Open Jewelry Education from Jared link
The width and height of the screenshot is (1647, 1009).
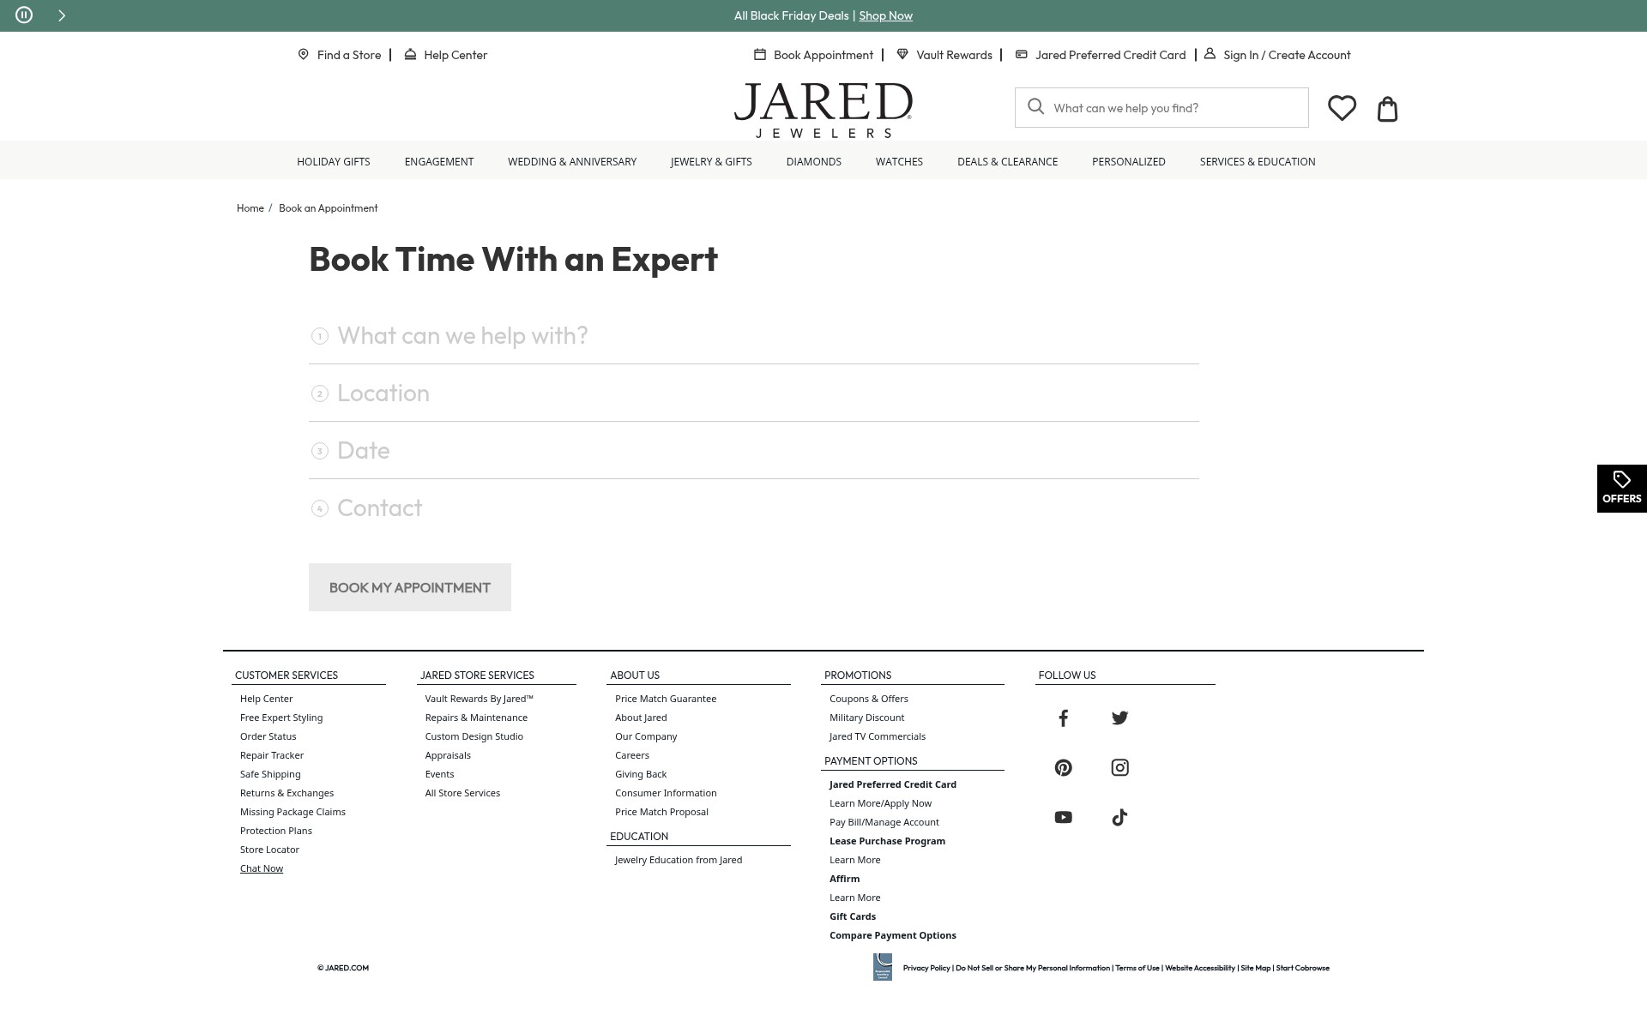point(678,860)
